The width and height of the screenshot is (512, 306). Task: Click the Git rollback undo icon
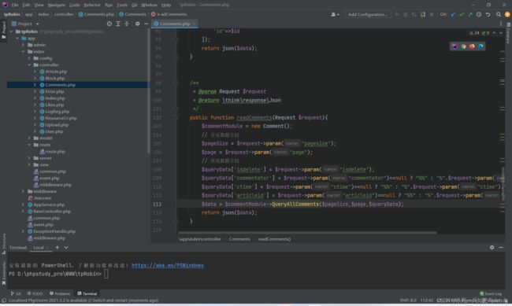pyautogui.click(x=488, y=14)
